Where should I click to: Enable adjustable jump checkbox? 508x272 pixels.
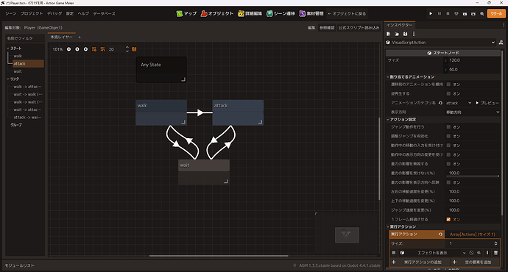click(448, 136)
